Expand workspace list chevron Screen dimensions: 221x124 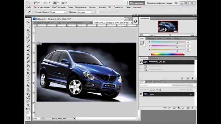pos(176,3)
